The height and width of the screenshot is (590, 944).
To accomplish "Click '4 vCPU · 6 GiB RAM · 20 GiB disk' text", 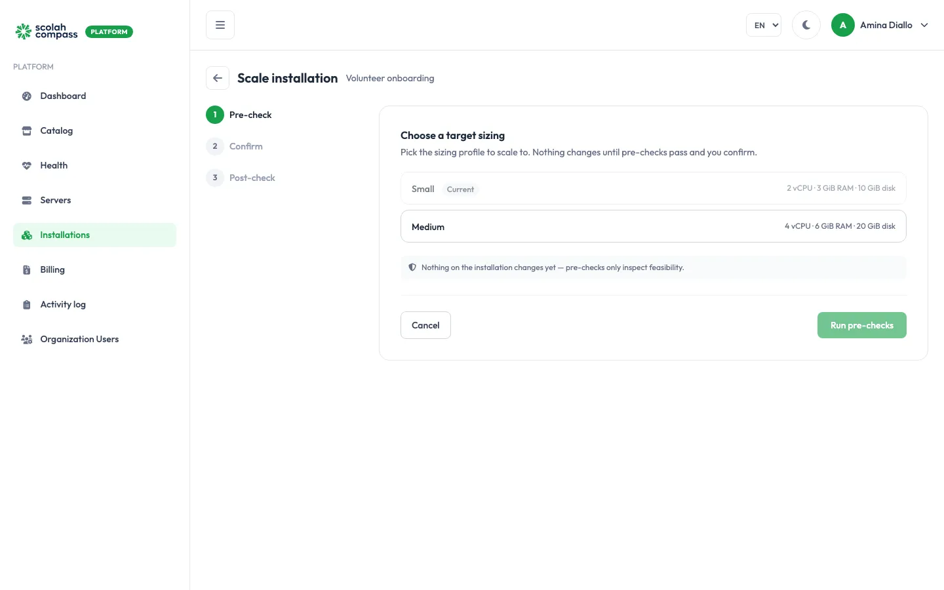I will 840,226.
